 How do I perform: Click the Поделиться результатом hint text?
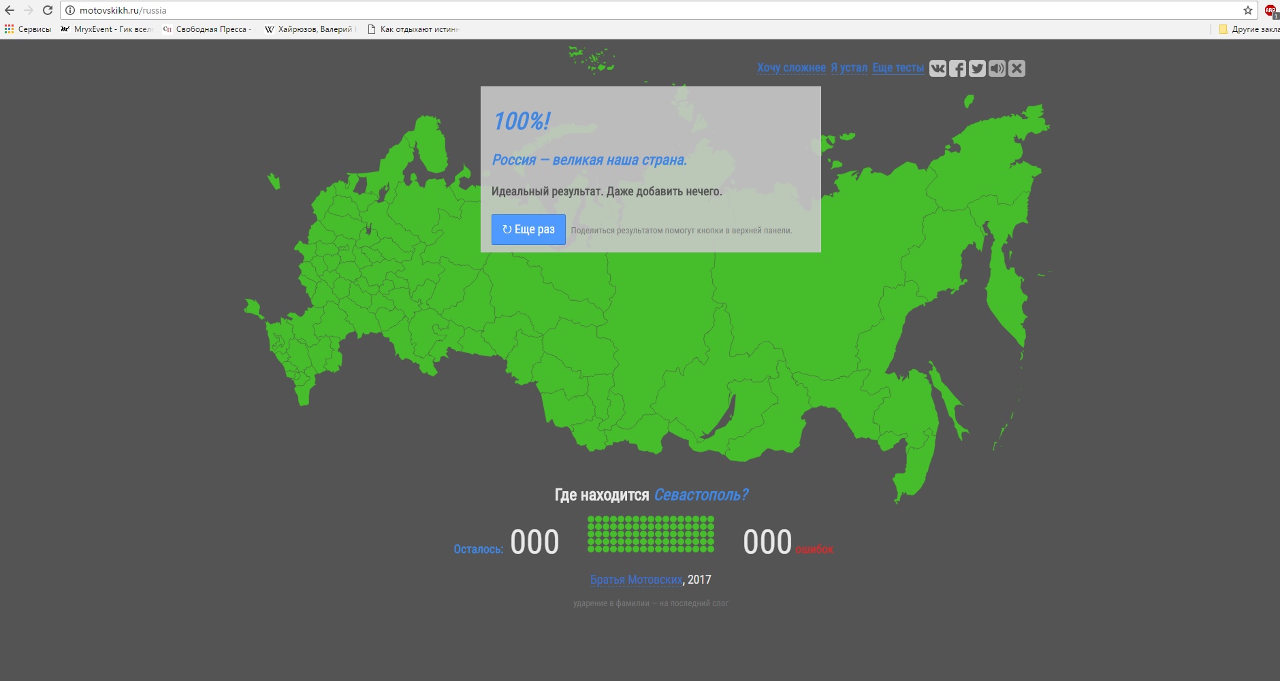(x=682, y=231)
